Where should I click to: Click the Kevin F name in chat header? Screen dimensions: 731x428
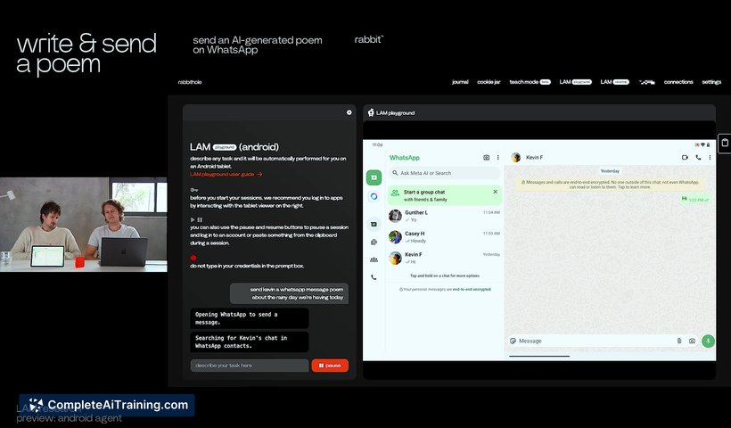pyautogui.click(x=534, y=158)
